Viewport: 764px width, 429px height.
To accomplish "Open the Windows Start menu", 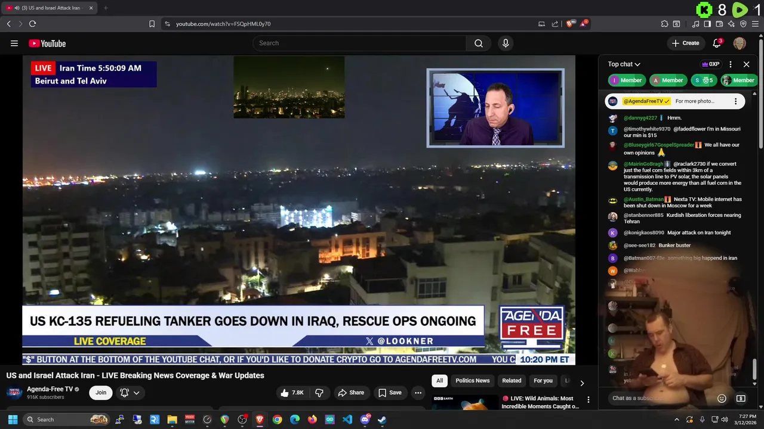I will tap(13, 419).
